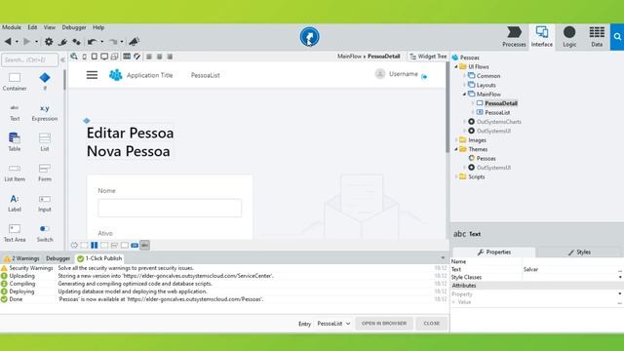Image resolution: width=624 pixels, height=351 pixels.
Task: Click MainFlow in the breadcrumb
Action: pyautogui.click(x=349, y=57)
